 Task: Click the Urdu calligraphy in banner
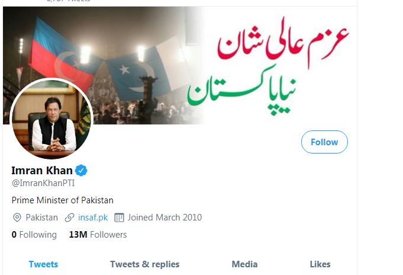coord(267,66)
